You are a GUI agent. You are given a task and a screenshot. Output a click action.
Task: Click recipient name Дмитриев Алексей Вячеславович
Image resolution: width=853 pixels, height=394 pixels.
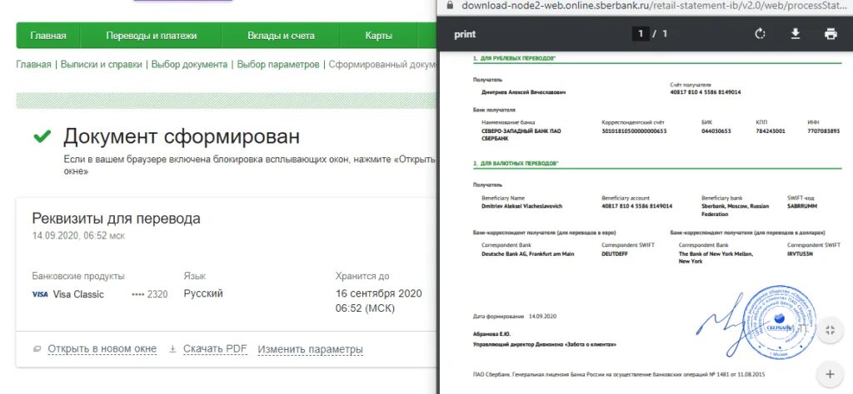[523, 92]
